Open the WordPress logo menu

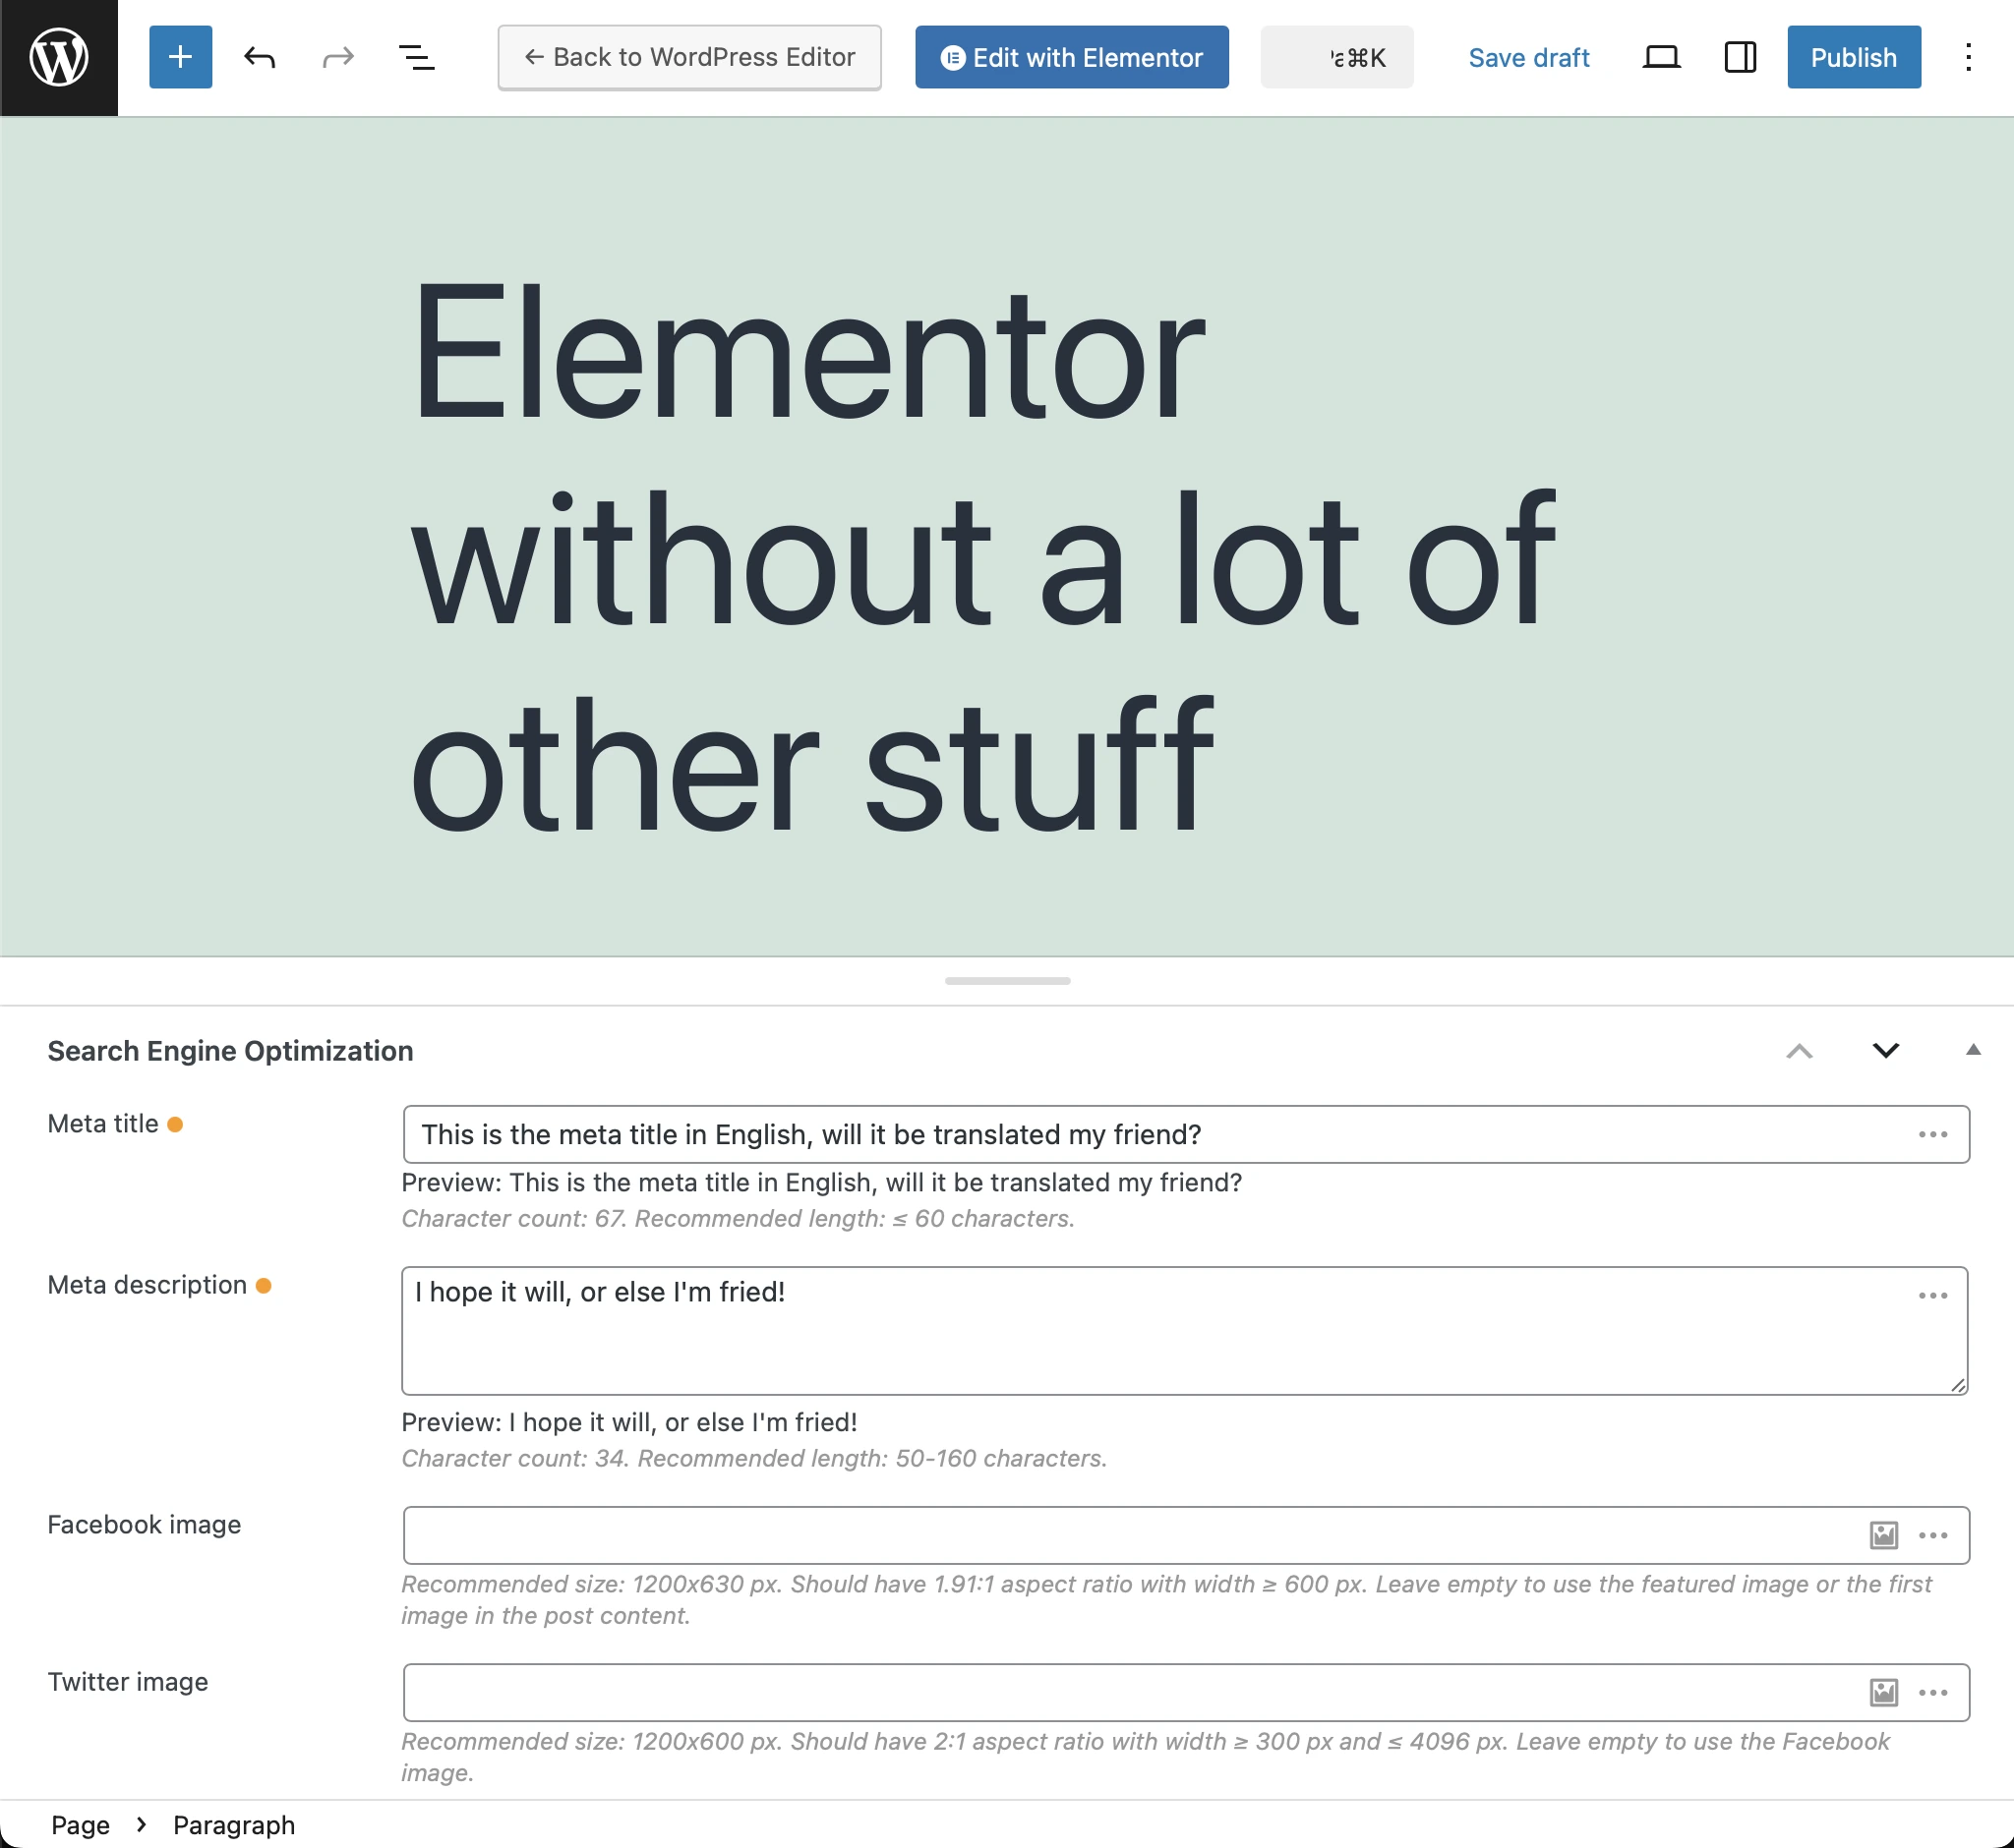[x=58, y=57]
